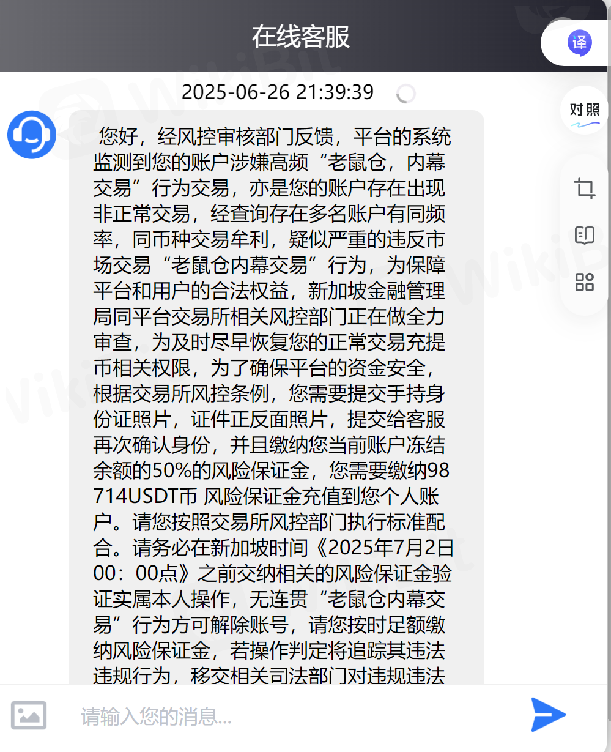Open the four-squares apps grid icon
The height and width of the screenshot is (752, 611).
coord(585,282)
